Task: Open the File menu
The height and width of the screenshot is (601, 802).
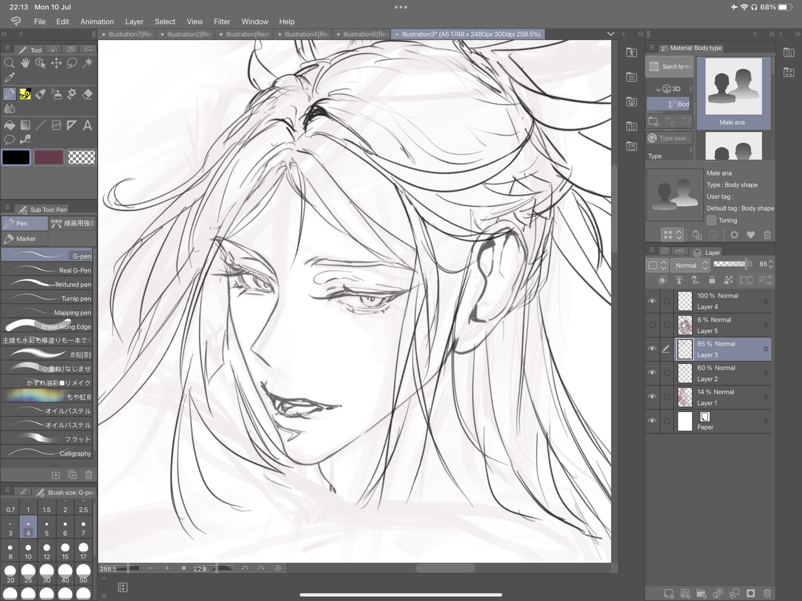Action: click(40, 21)
